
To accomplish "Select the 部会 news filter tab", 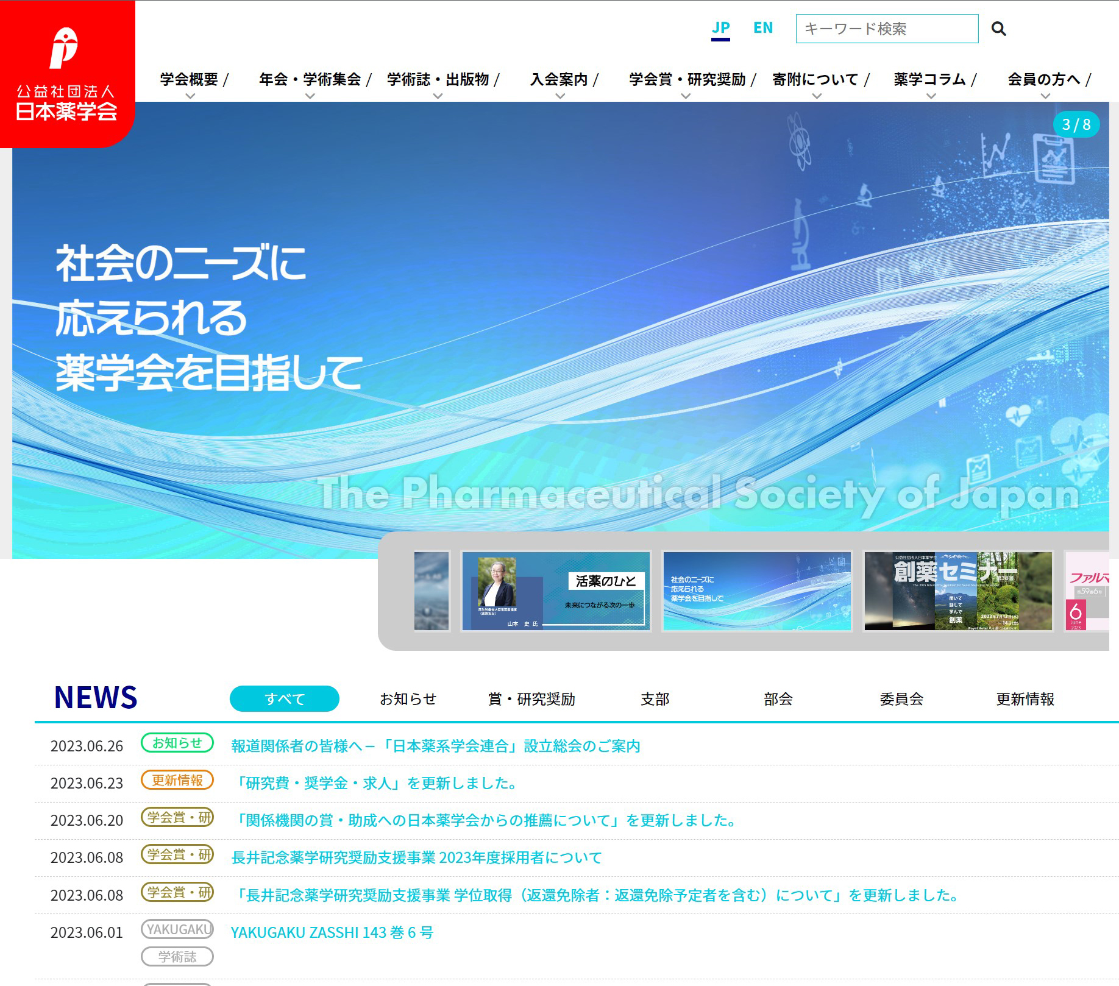I will [x=778, y=699].
